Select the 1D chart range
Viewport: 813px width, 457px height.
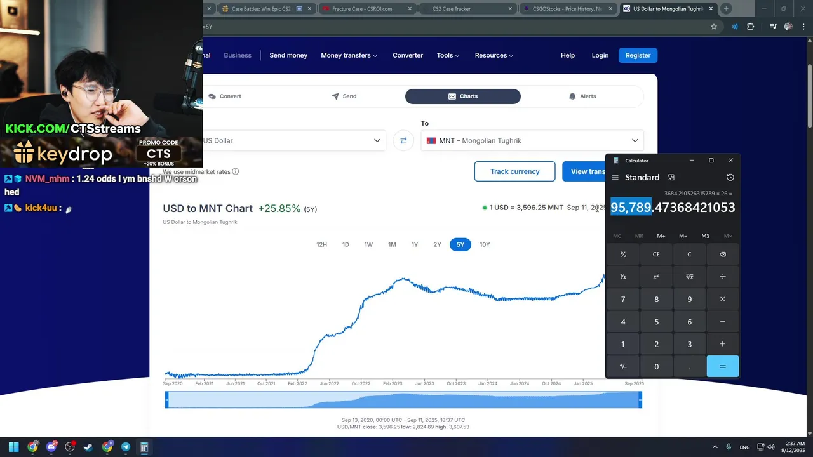pos(346,244)
